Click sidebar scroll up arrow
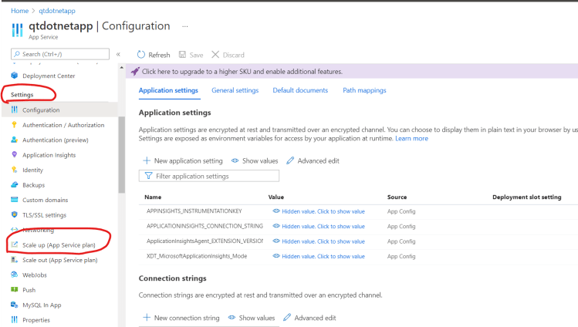This screenshot has height=327, width=578. (x=122, y=68)
